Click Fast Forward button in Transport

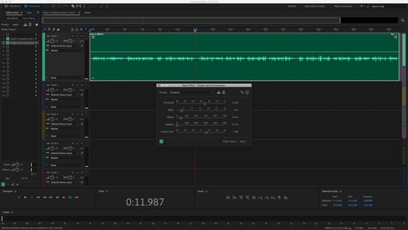pyautogui.click(x=51, y=197)
